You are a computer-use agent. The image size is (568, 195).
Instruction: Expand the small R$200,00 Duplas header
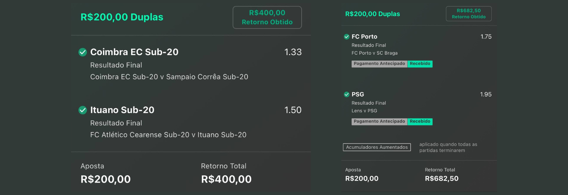(372, 14)
